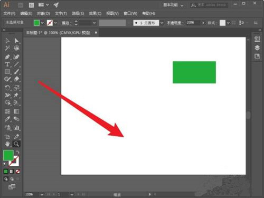
Task: Open the Properties panel icon
Action: [x=257, y=39]
